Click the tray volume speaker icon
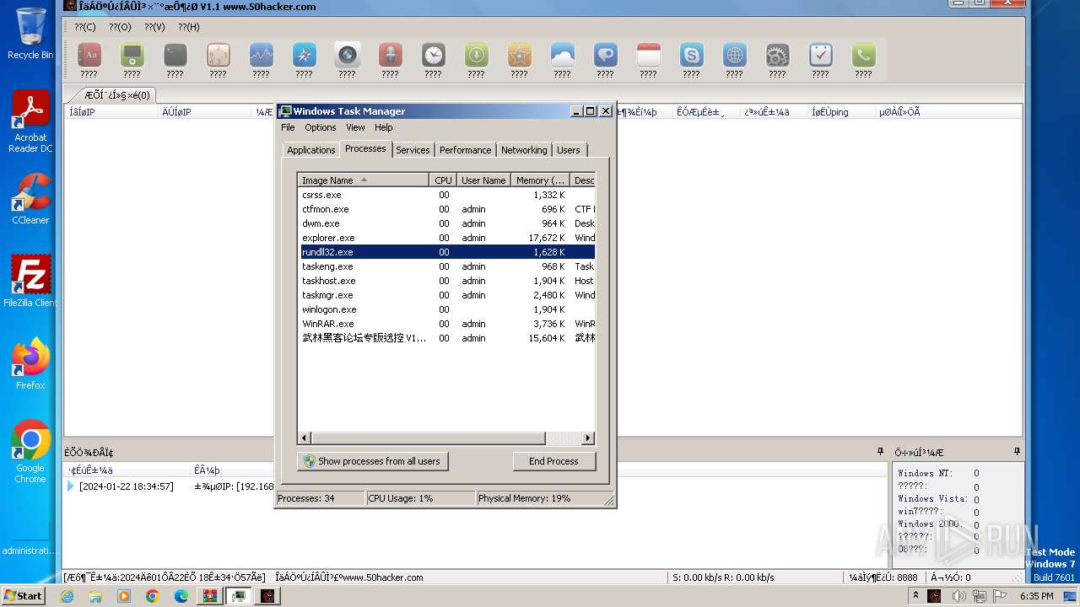 [x=958, y=596]
